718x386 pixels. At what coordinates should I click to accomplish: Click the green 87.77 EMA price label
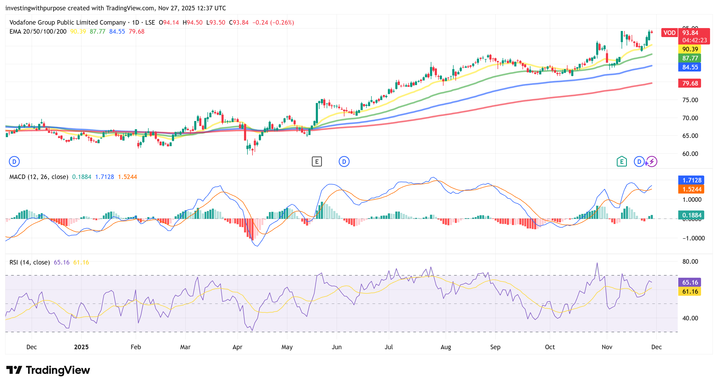pyautogui.click(x=690, y=58)
